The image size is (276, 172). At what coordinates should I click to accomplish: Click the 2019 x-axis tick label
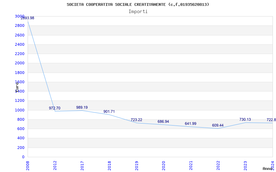click(x=137, y=165)
